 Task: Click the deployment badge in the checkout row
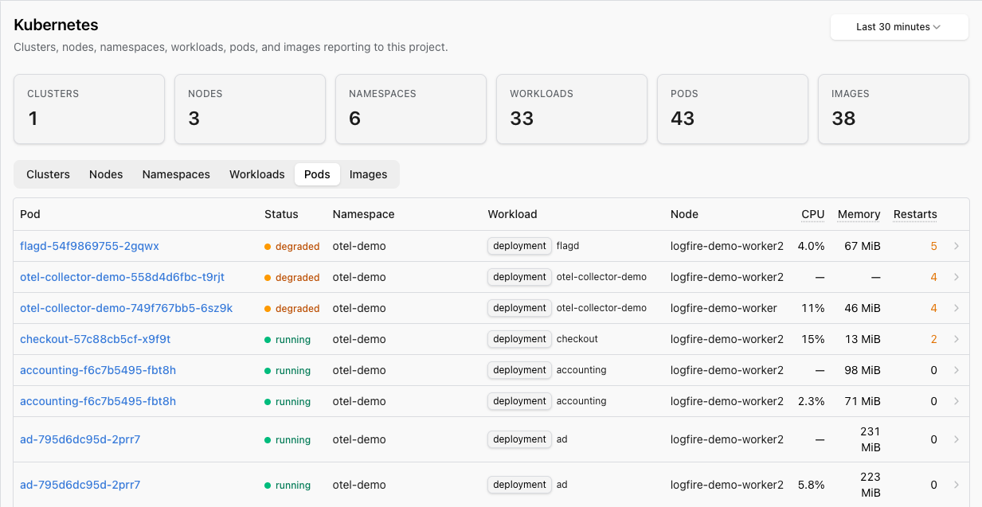(519, 339)
